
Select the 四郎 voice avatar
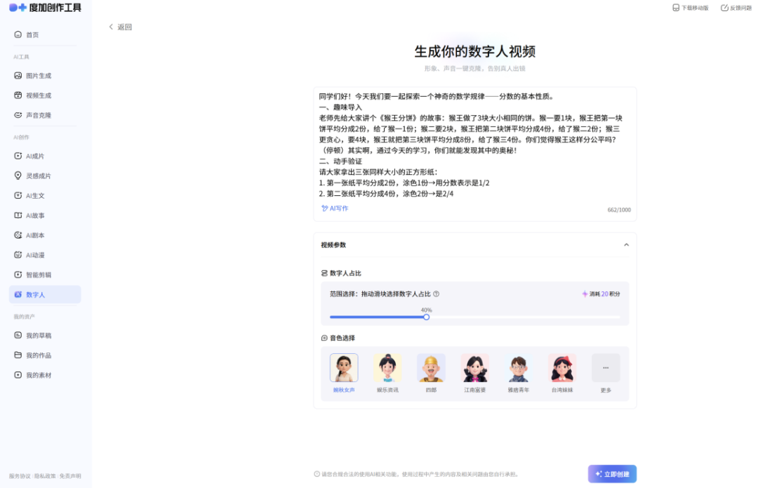pos(431,367)
